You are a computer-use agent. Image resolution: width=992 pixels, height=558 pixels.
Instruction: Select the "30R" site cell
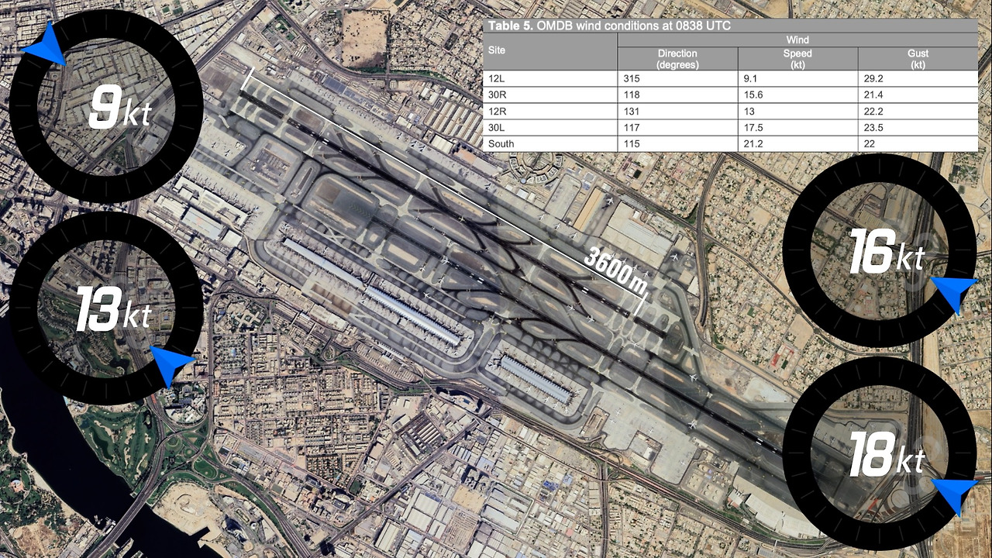pos(550,95)
